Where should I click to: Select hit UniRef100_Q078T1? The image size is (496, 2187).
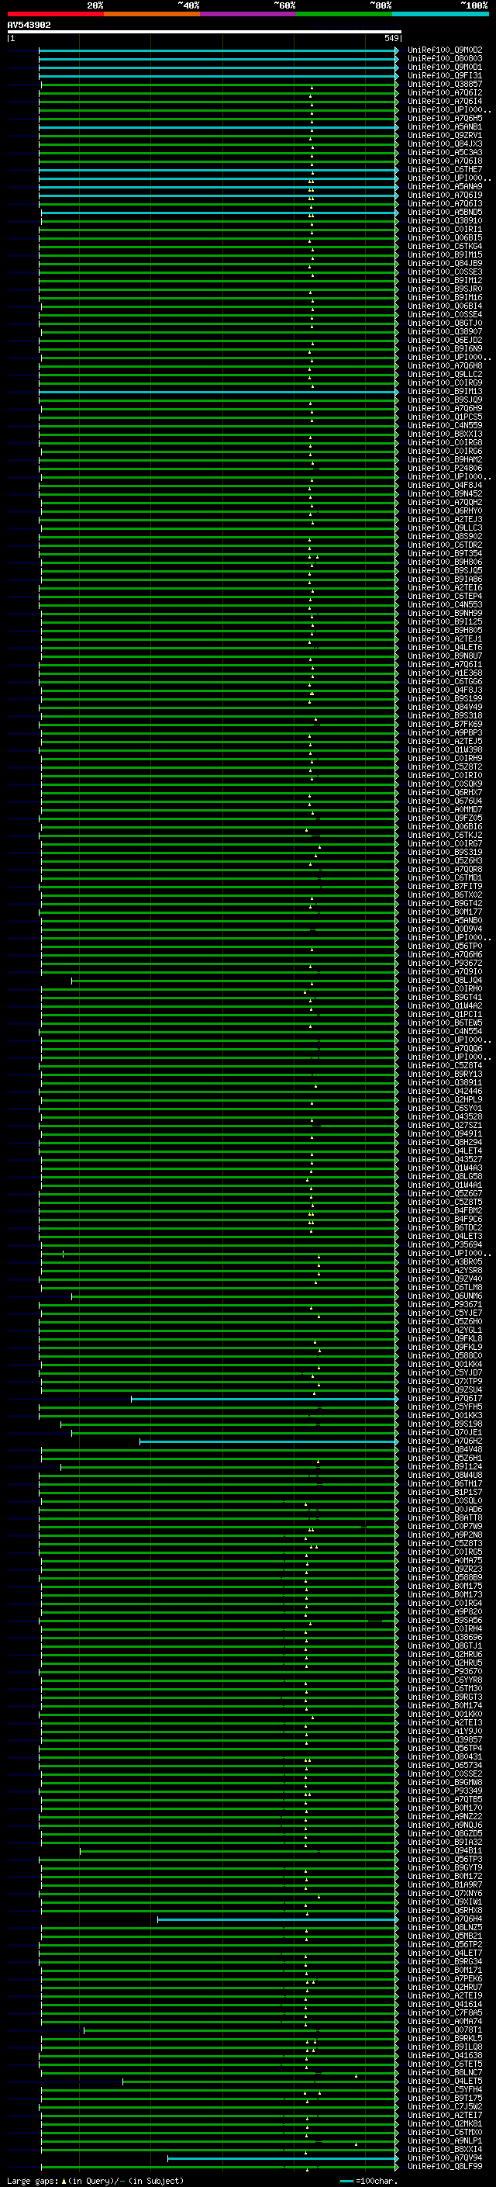coord(445,2030)
